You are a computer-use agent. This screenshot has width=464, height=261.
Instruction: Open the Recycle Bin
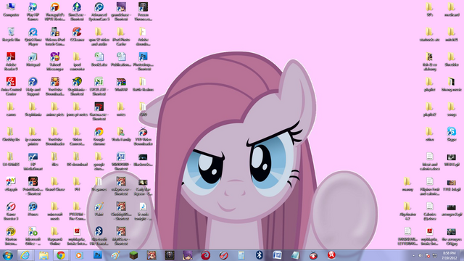tap(11, 34)
